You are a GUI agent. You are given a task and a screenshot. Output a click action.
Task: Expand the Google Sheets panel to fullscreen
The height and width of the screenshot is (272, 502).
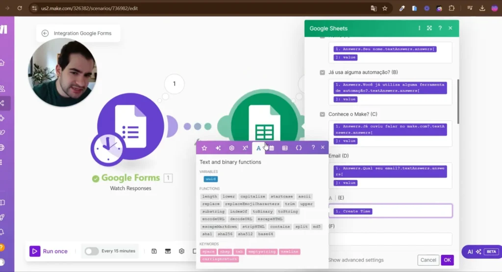point(429,28)
